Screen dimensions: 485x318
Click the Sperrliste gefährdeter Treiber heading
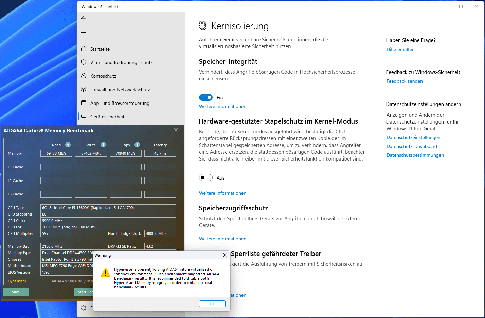276,254
